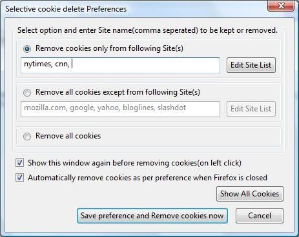Click the 'Automatically remove cookies as per preference' label text
The image size is (299, 237).
pos(147,178)
